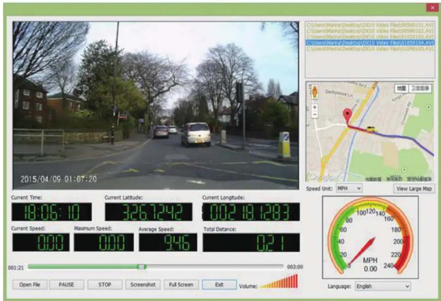Click the Current Speed display
The image size is (441, 301).
tap(41, 243)
